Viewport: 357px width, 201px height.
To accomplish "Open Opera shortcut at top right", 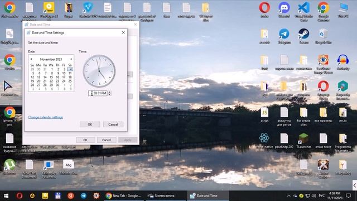I will click(264, 10).
